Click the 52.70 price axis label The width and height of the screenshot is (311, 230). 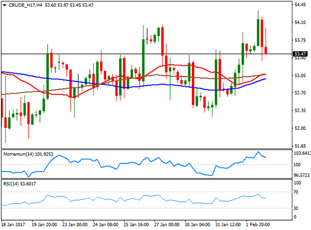click(300, 93)
